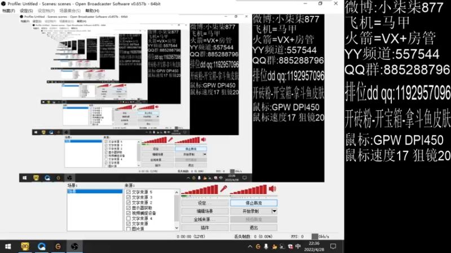This screenshot has width=451, height=253.
Task: Open the dropdown arrow beside 开始录制
Action: point(275,211)
